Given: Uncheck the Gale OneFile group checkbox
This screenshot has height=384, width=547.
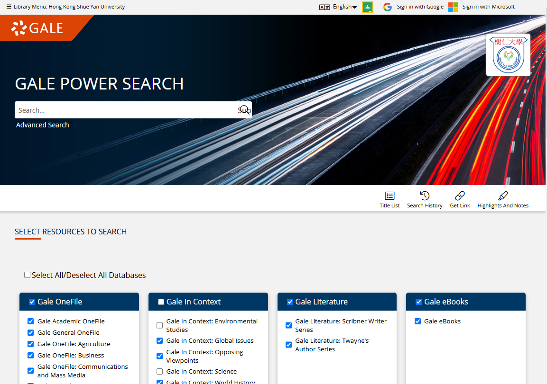Looking at the screenshot, I should [x=32, y=302].
